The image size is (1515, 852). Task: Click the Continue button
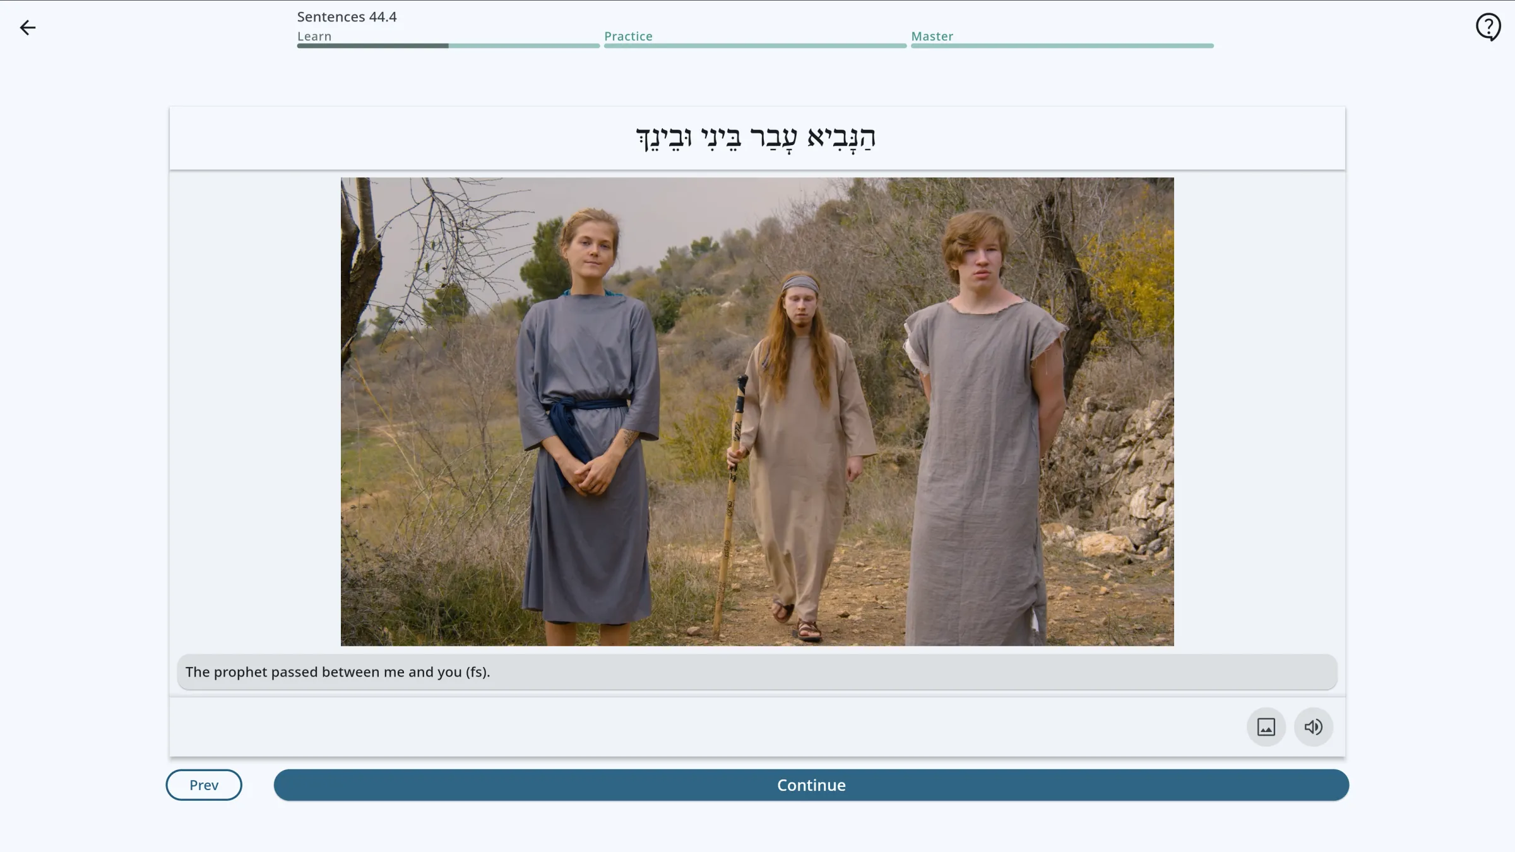point(811,785)
